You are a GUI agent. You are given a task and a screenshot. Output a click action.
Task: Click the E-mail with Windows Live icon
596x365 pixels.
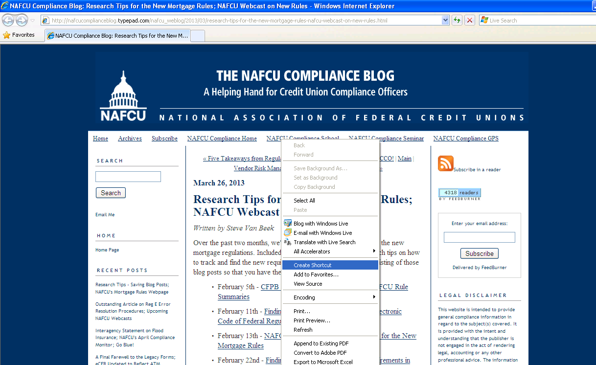point(288,233)
